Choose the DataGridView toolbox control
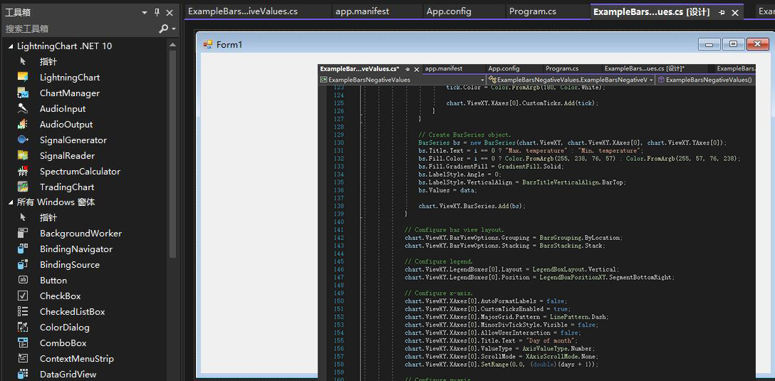Image resolution: width=775 pixels, height=381 pixels. point(68,375)
